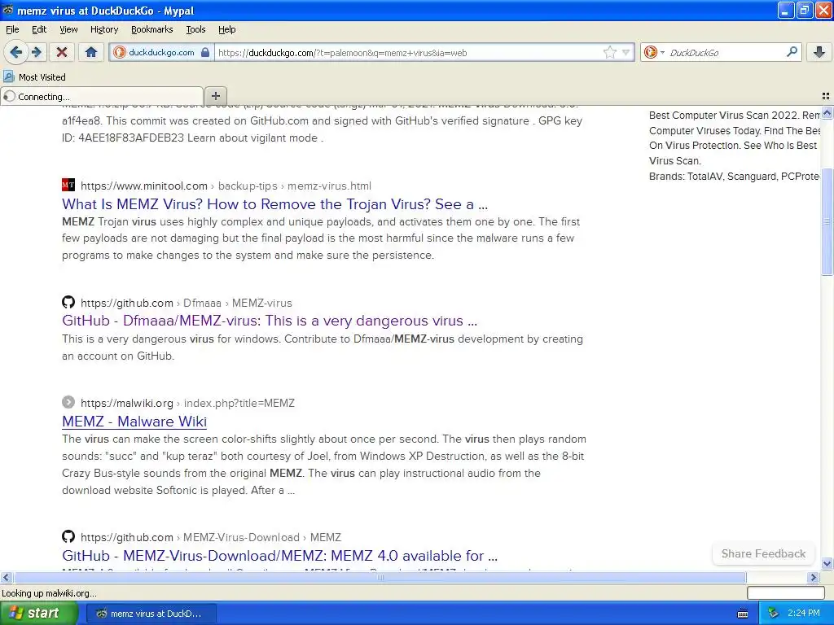834x625 pixels.
Task: Click the duckduckgo.com site identity badge
Action: pos(162,53)
